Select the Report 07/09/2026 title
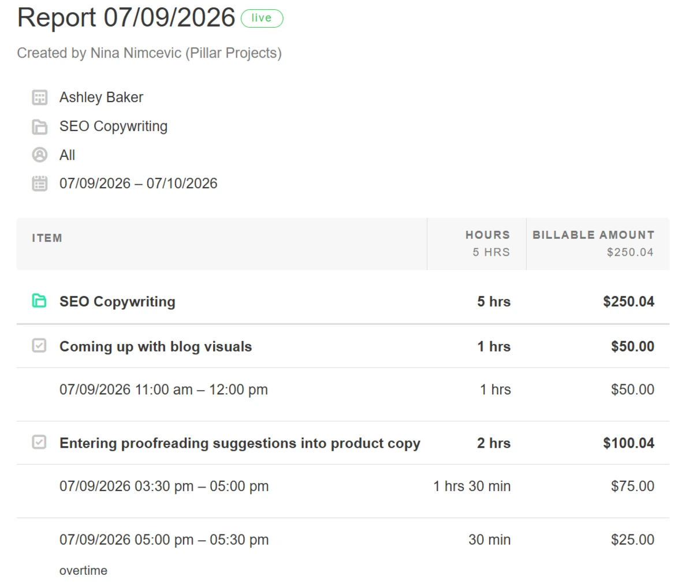 [126, 18]
